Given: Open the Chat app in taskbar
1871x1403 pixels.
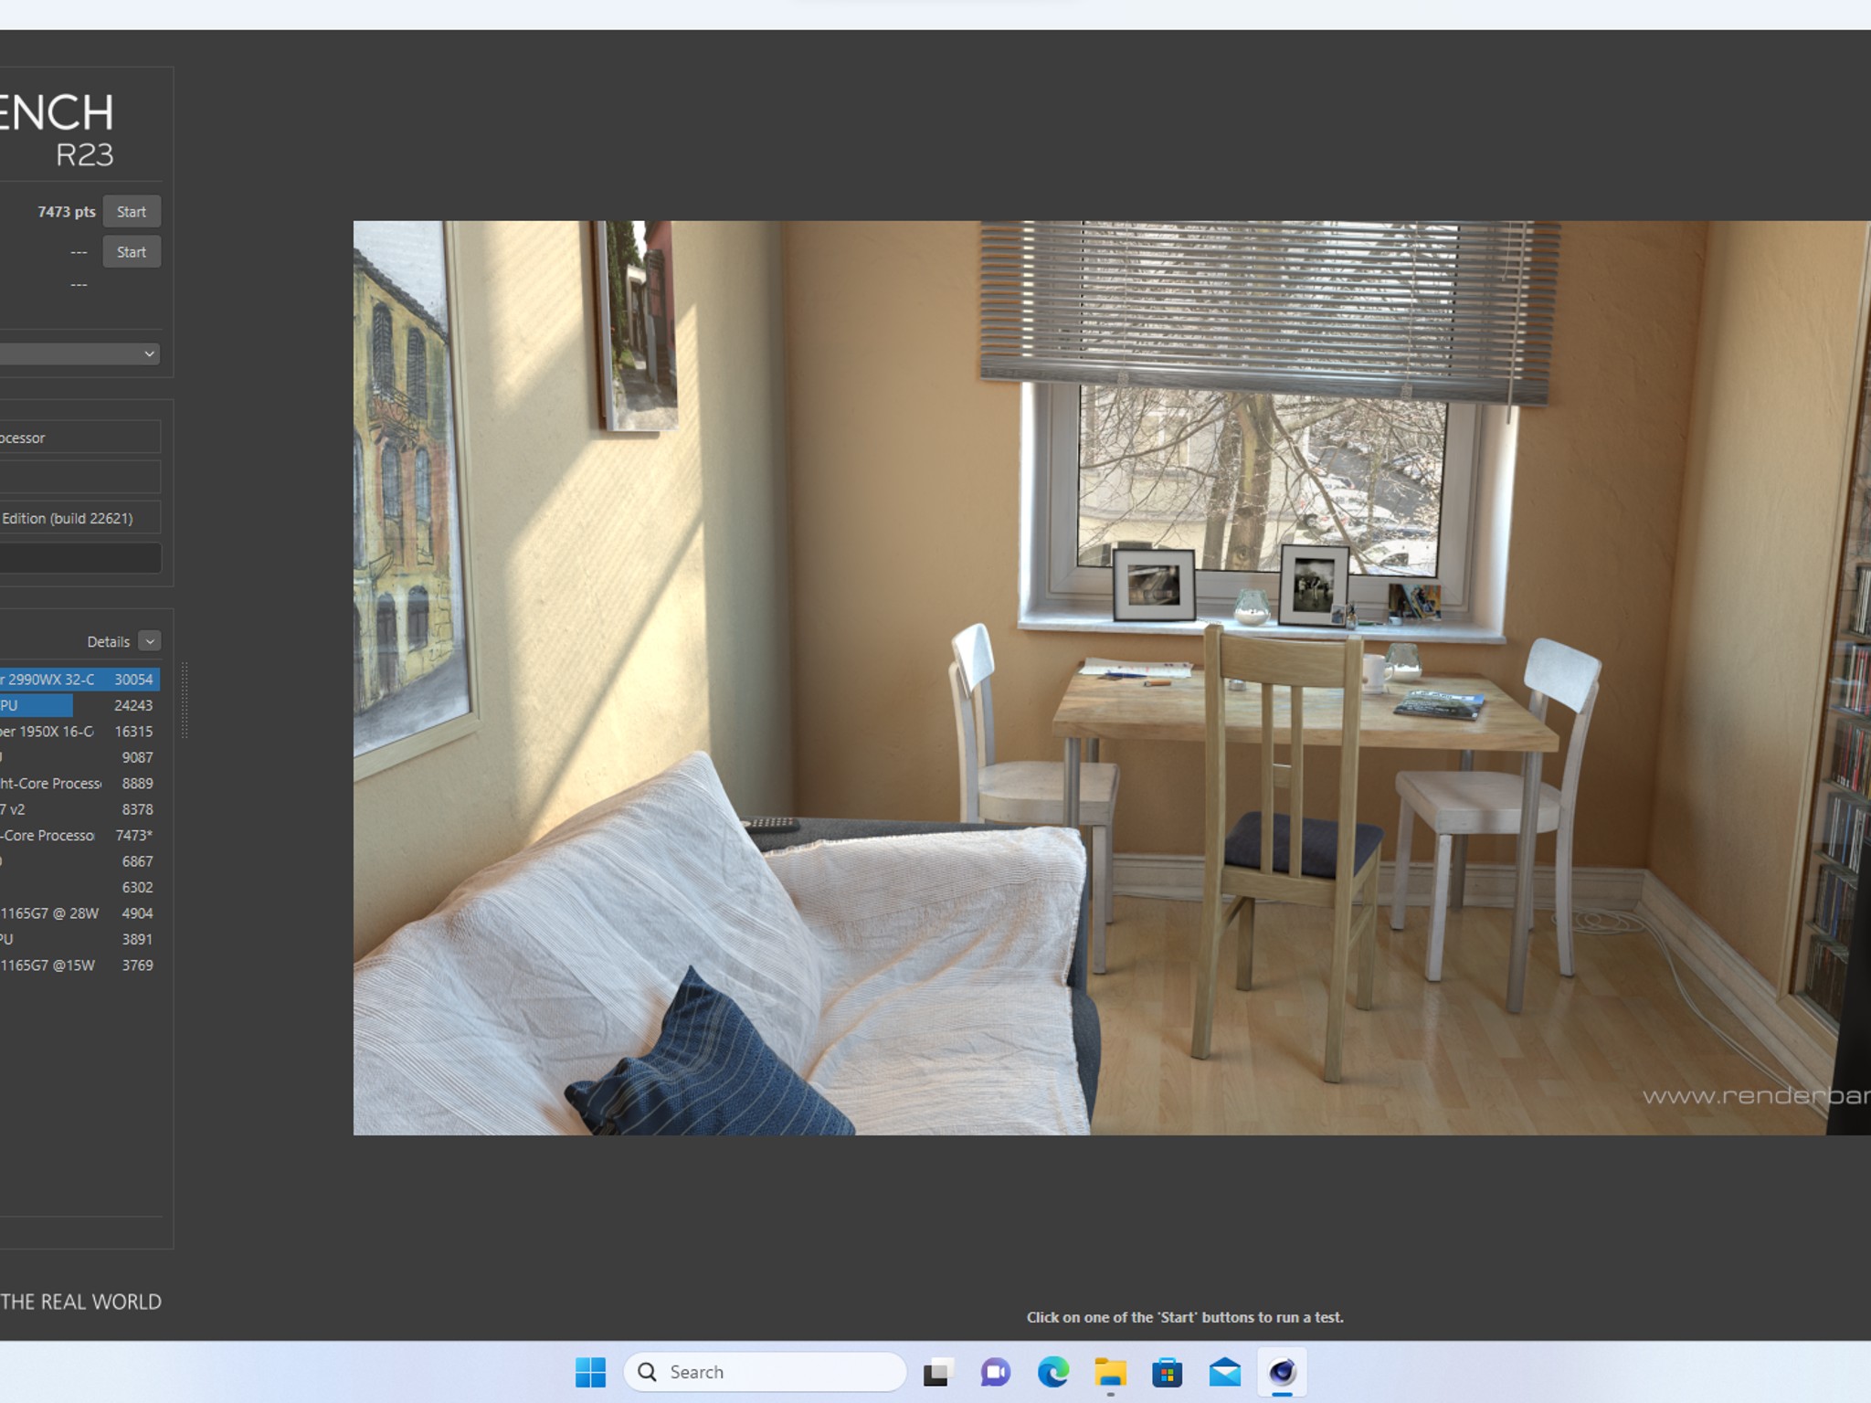Looking at the screenshot, I should click(x=996, y=1372).
